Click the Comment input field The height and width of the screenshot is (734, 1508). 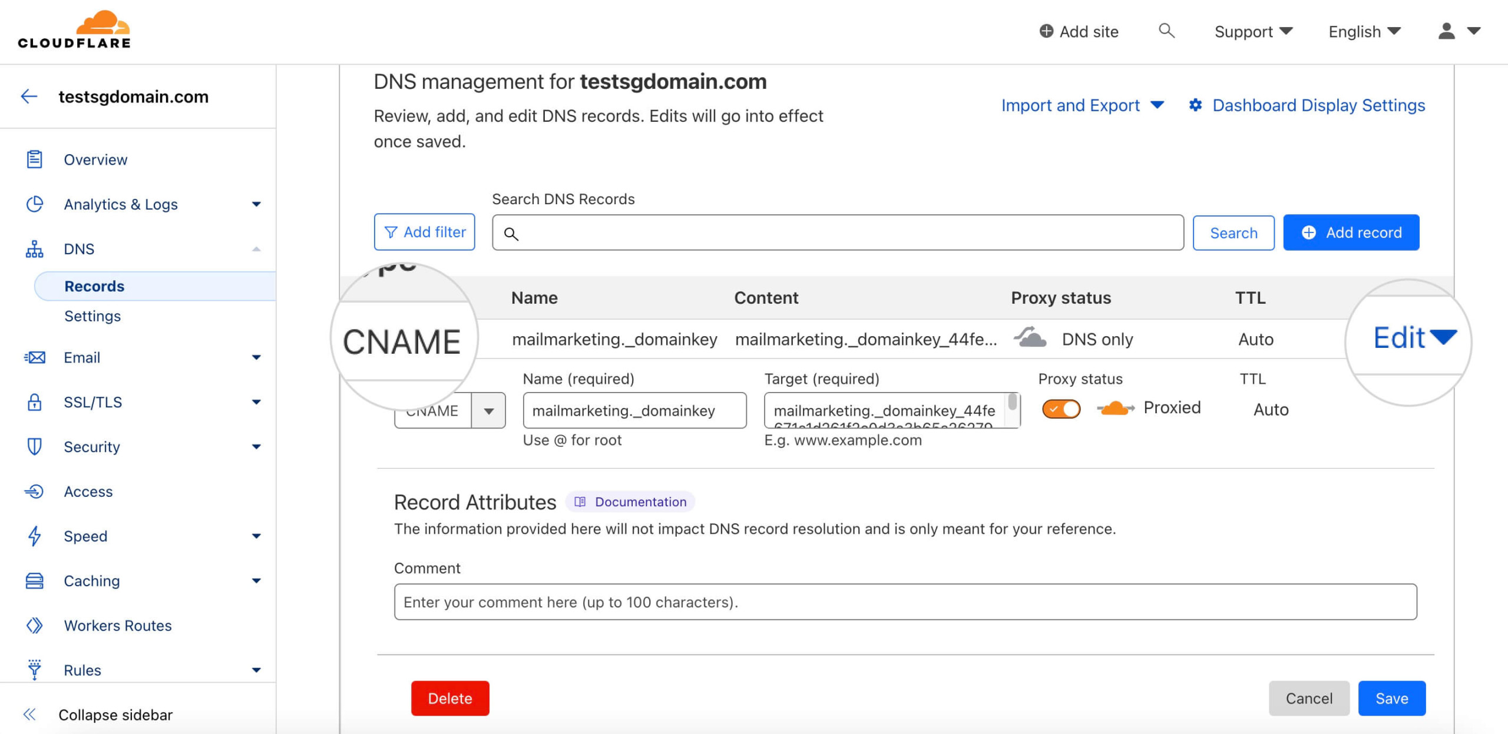tap(907, 602)
